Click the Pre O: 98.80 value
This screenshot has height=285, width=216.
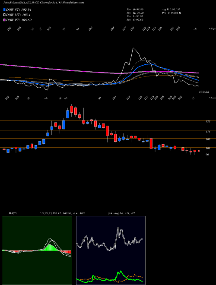tap(135, 9)
